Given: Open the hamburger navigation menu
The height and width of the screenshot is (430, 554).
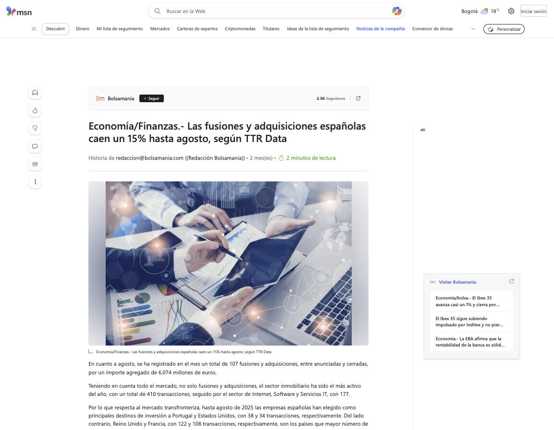Looking at the screenshot, I should (34, 29).
